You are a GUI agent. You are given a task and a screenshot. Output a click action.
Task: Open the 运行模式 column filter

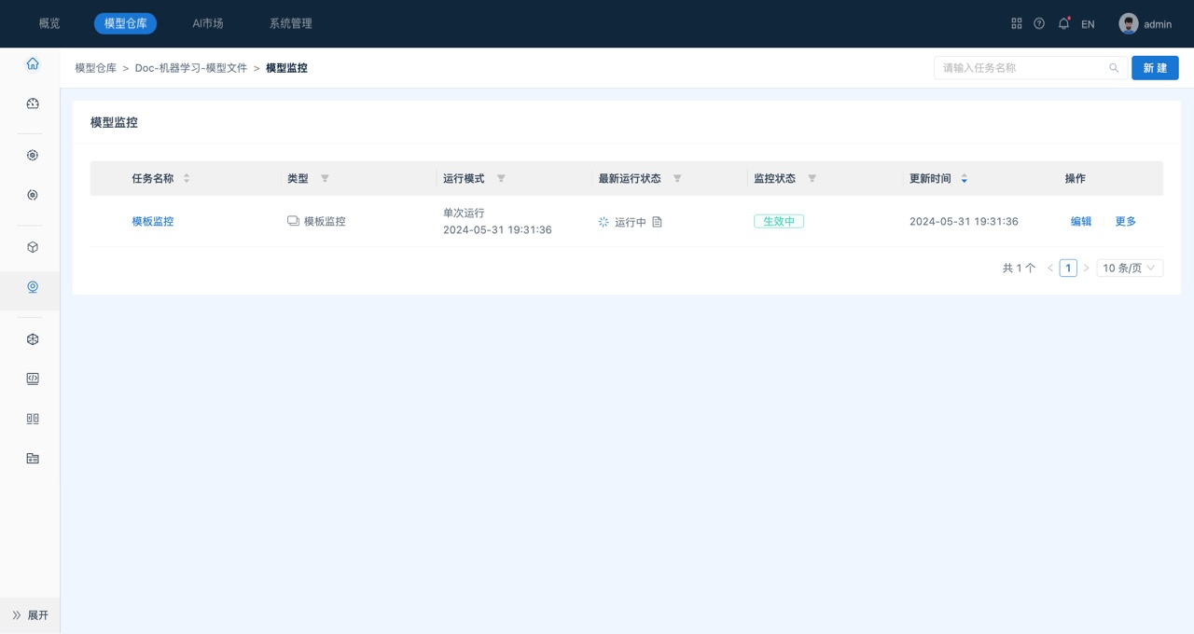(x=501, y=178)
